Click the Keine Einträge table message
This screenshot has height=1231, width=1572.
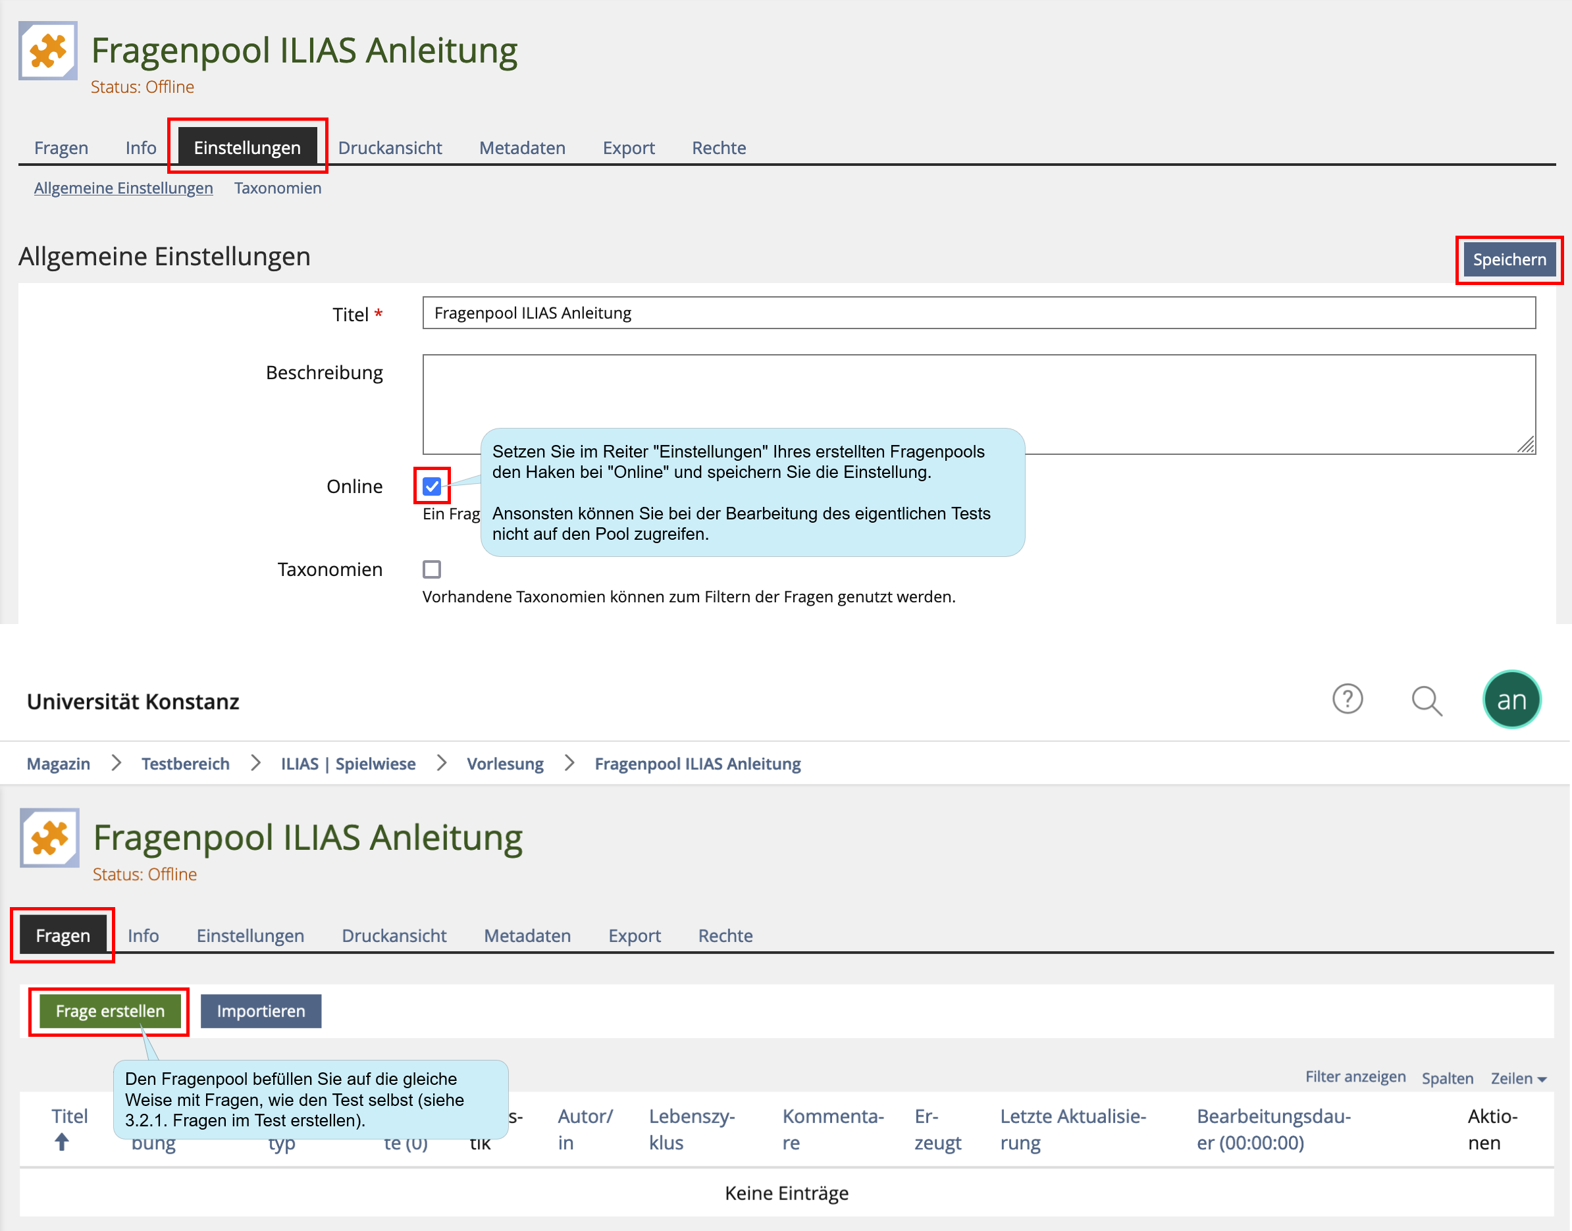[x=787, y=1193]
